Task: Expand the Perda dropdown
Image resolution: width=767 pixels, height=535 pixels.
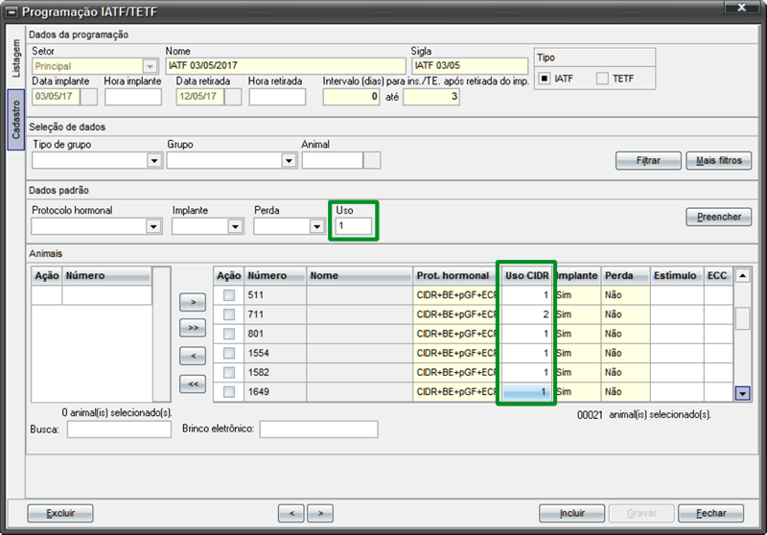Action: [x=317, y=226]
